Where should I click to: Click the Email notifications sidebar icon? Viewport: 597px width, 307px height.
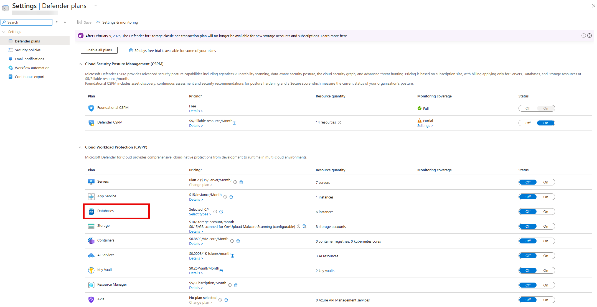coord(10,59)
